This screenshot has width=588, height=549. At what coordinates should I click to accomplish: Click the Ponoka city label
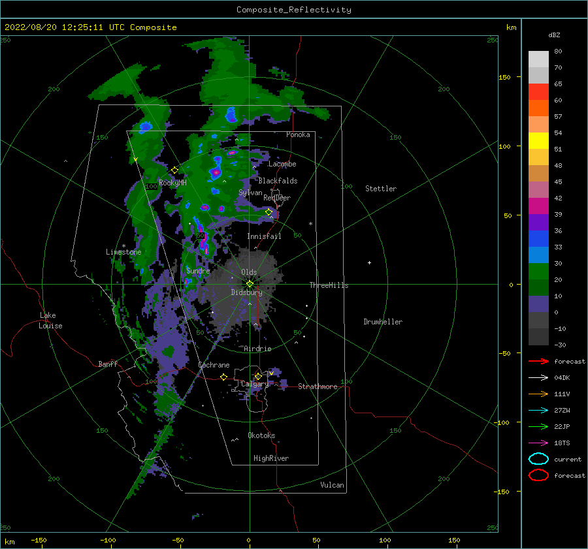pyautogui.click(x=298, y=134)
